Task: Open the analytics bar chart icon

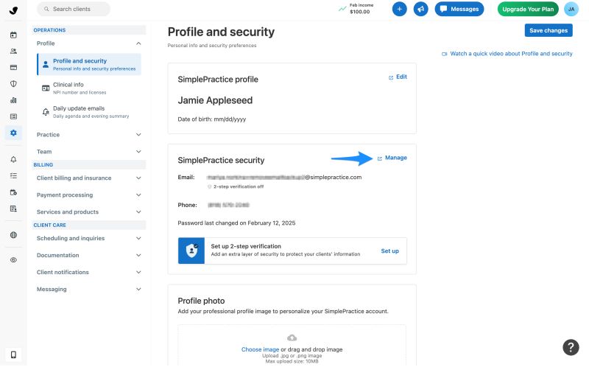Action: tap(13, 100)
